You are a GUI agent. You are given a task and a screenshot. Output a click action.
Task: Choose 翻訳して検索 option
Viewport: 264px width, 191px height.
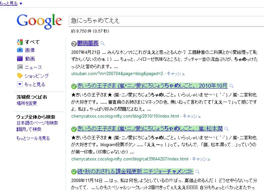tap(29, 129)
